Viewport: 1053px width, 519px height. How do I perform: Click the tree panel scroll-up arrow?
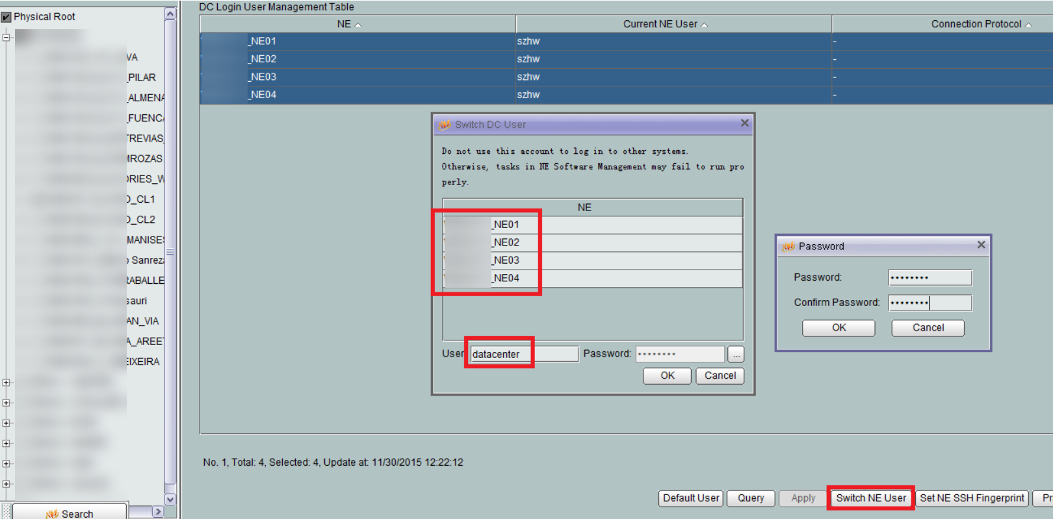[170, 14]
